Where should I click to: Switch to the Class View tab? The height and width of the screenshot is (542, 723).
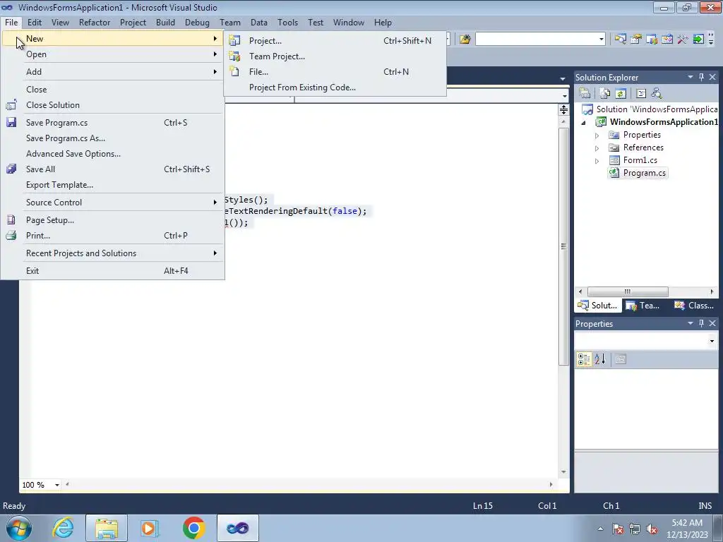click(x=693, y=306)
